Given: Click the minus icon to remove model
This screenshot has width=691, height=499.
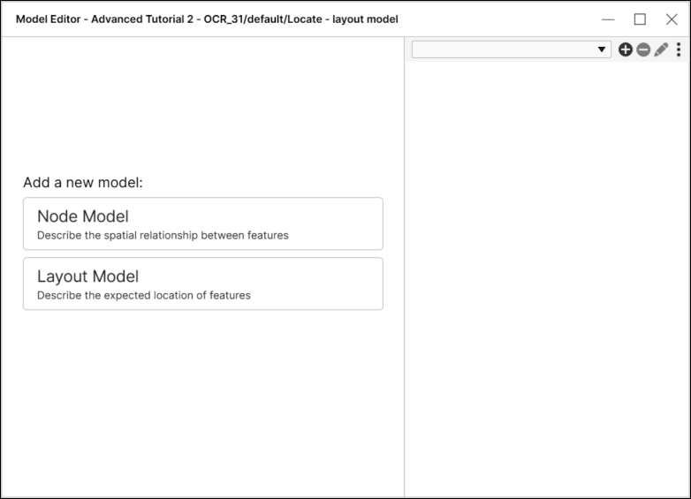Looking at the screenshot, I should (643, 50).
